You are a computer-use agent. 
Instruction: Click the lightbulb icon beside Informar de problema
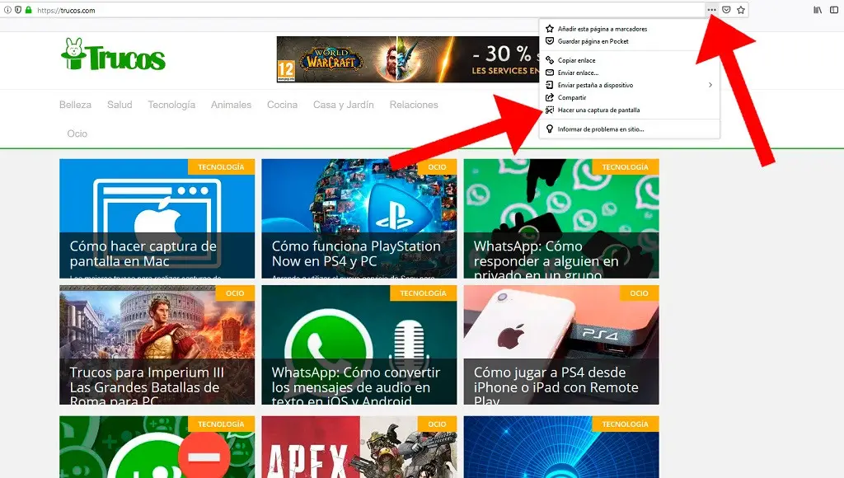(550, 129)
